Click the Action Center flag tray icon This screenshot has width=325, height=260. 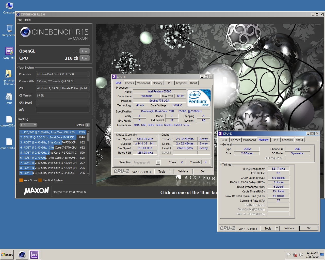(288, 255)
